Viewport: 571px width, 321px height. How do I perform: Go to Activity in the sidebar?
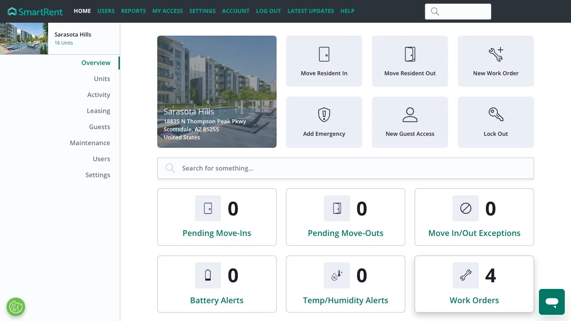click(x=99, y=95)
